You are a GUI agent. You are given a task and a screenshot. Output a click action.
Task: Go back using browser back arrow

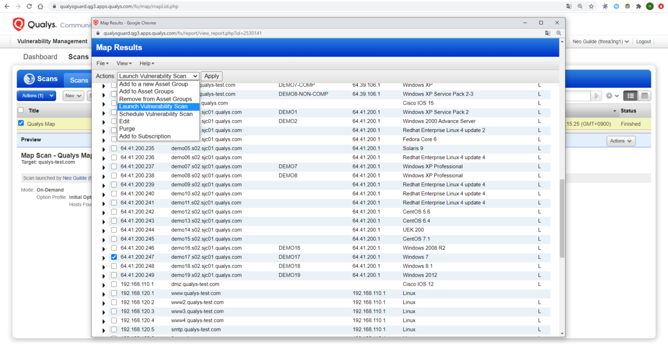pyautogui.click(x=7, y=6)
